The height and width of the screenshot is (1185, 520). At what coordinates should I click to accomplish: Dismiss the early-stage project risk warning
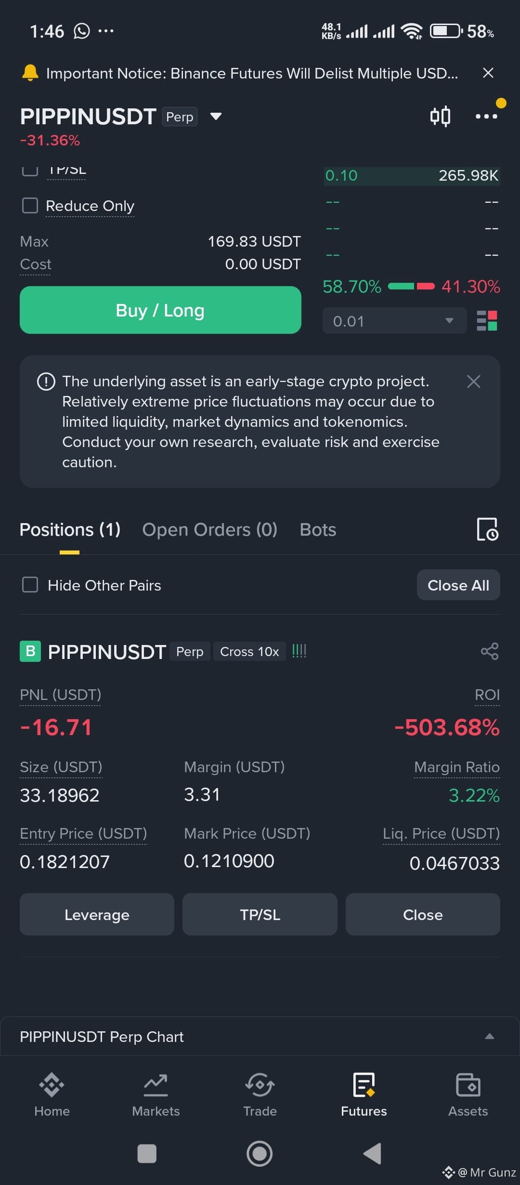click(474, 382)
